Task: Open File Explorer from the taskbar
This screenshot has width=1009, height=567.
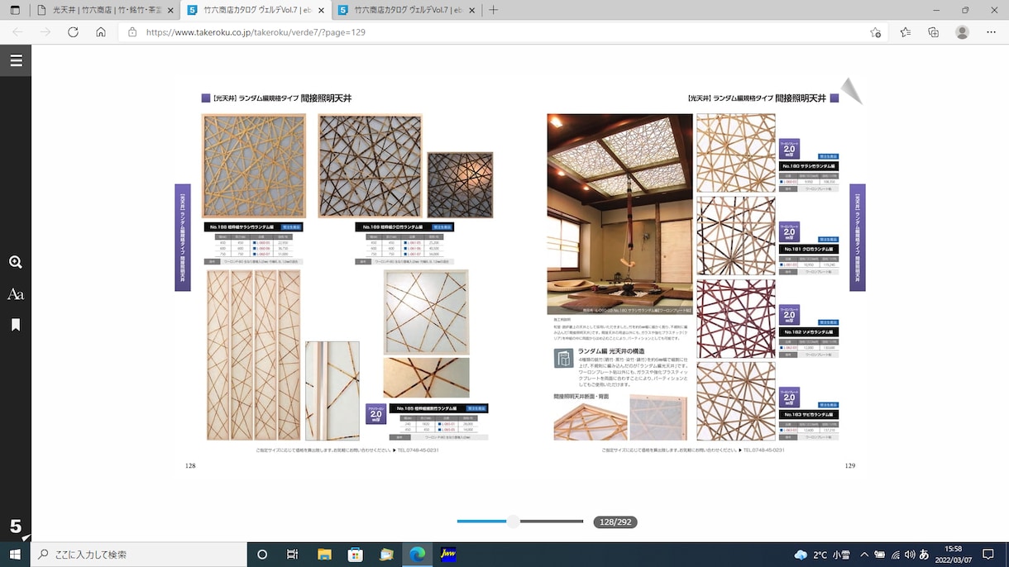Action: [324, 554]
